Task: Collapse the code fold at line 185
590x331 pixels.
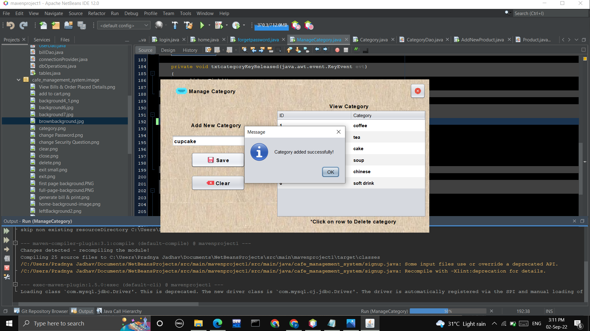Action: coord(152,74)
